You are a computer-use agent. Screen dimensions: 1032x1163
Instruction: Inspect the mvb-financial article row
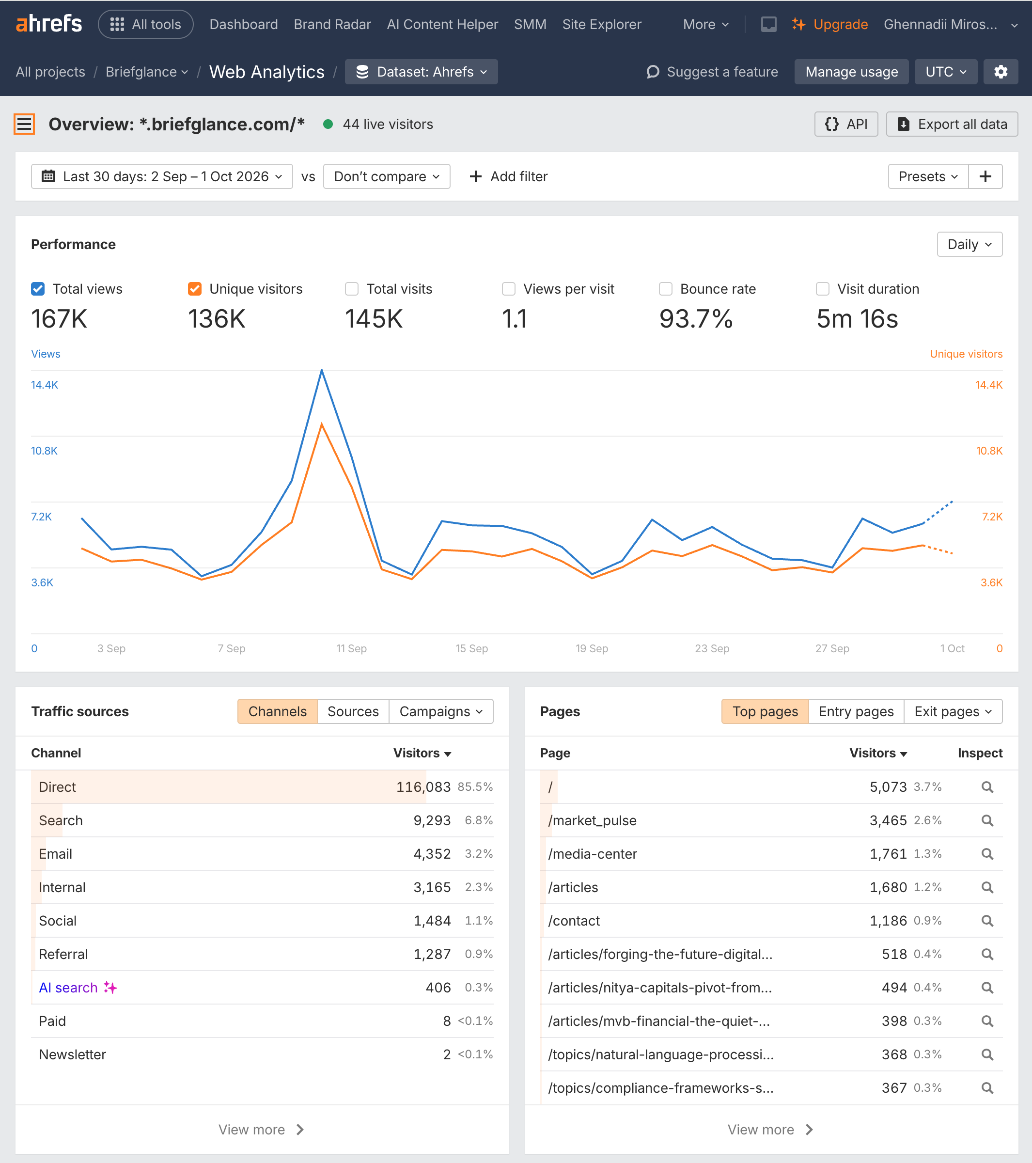click(x=987, y=1022)
